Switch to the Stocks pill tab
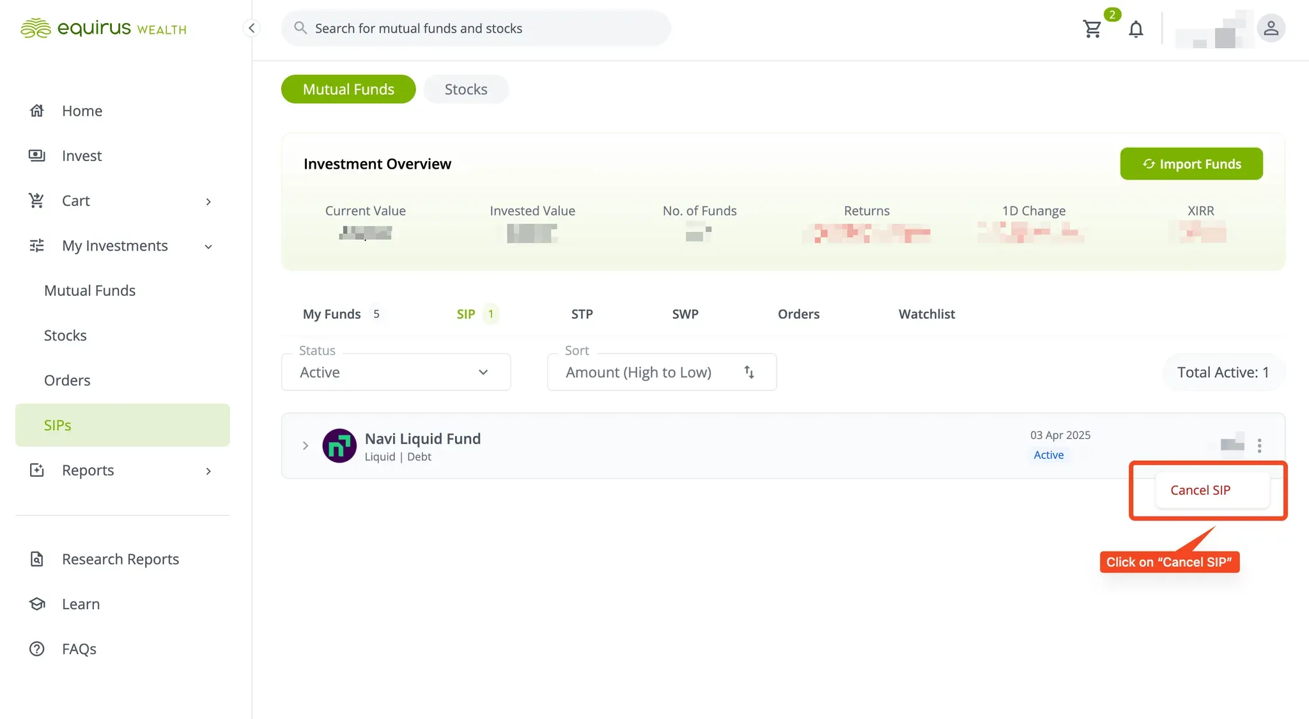The width and height of the screenshot is (1309, 719). [466, 89]
